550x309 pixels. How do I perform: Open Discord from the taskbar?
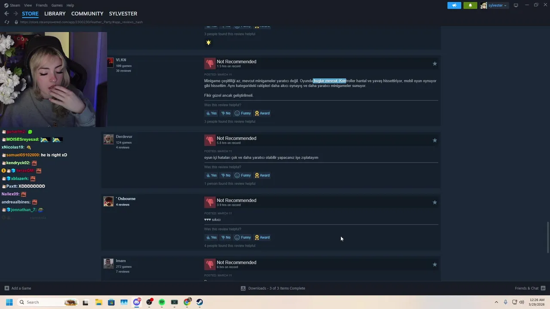(x=137, y=302)
